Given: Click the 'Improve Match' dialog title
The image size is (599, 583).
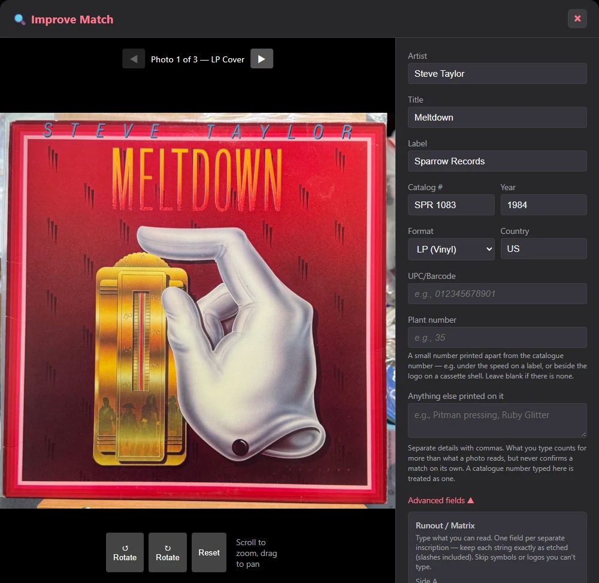Looking at the screenshot, I should pyautogui.click(x=72, y=20).
